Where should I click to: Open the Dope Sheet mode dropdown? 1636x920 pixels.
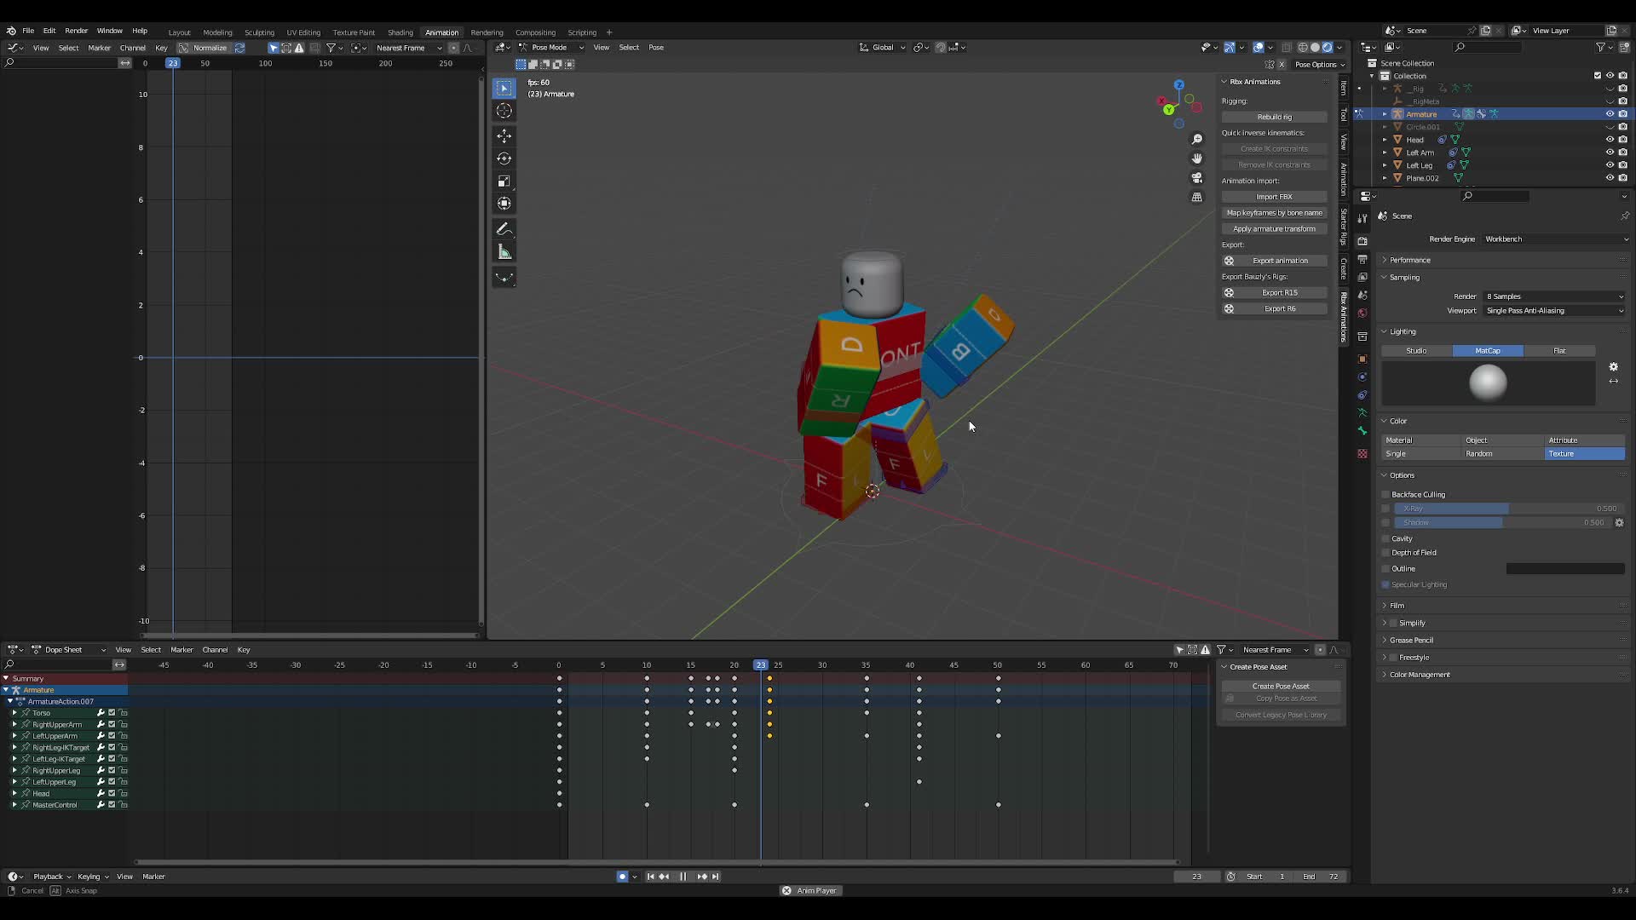[x=68, y=650]
